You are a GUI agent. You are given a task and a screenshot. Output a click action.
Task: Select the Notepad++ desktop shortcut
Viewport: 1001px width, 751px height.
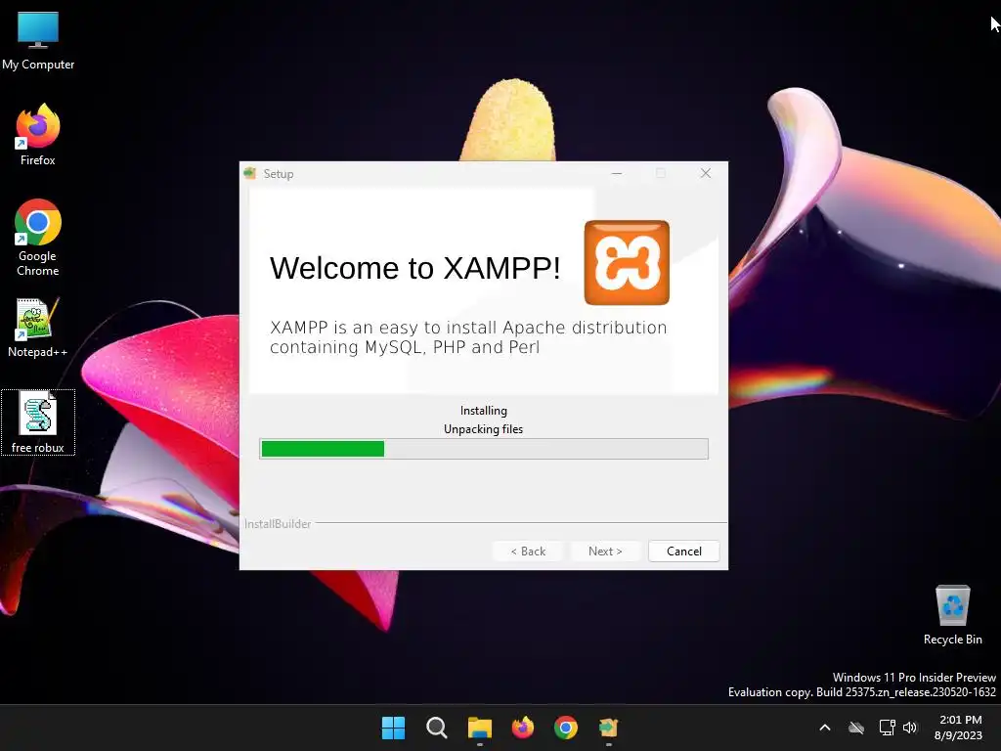click(38, 328)
